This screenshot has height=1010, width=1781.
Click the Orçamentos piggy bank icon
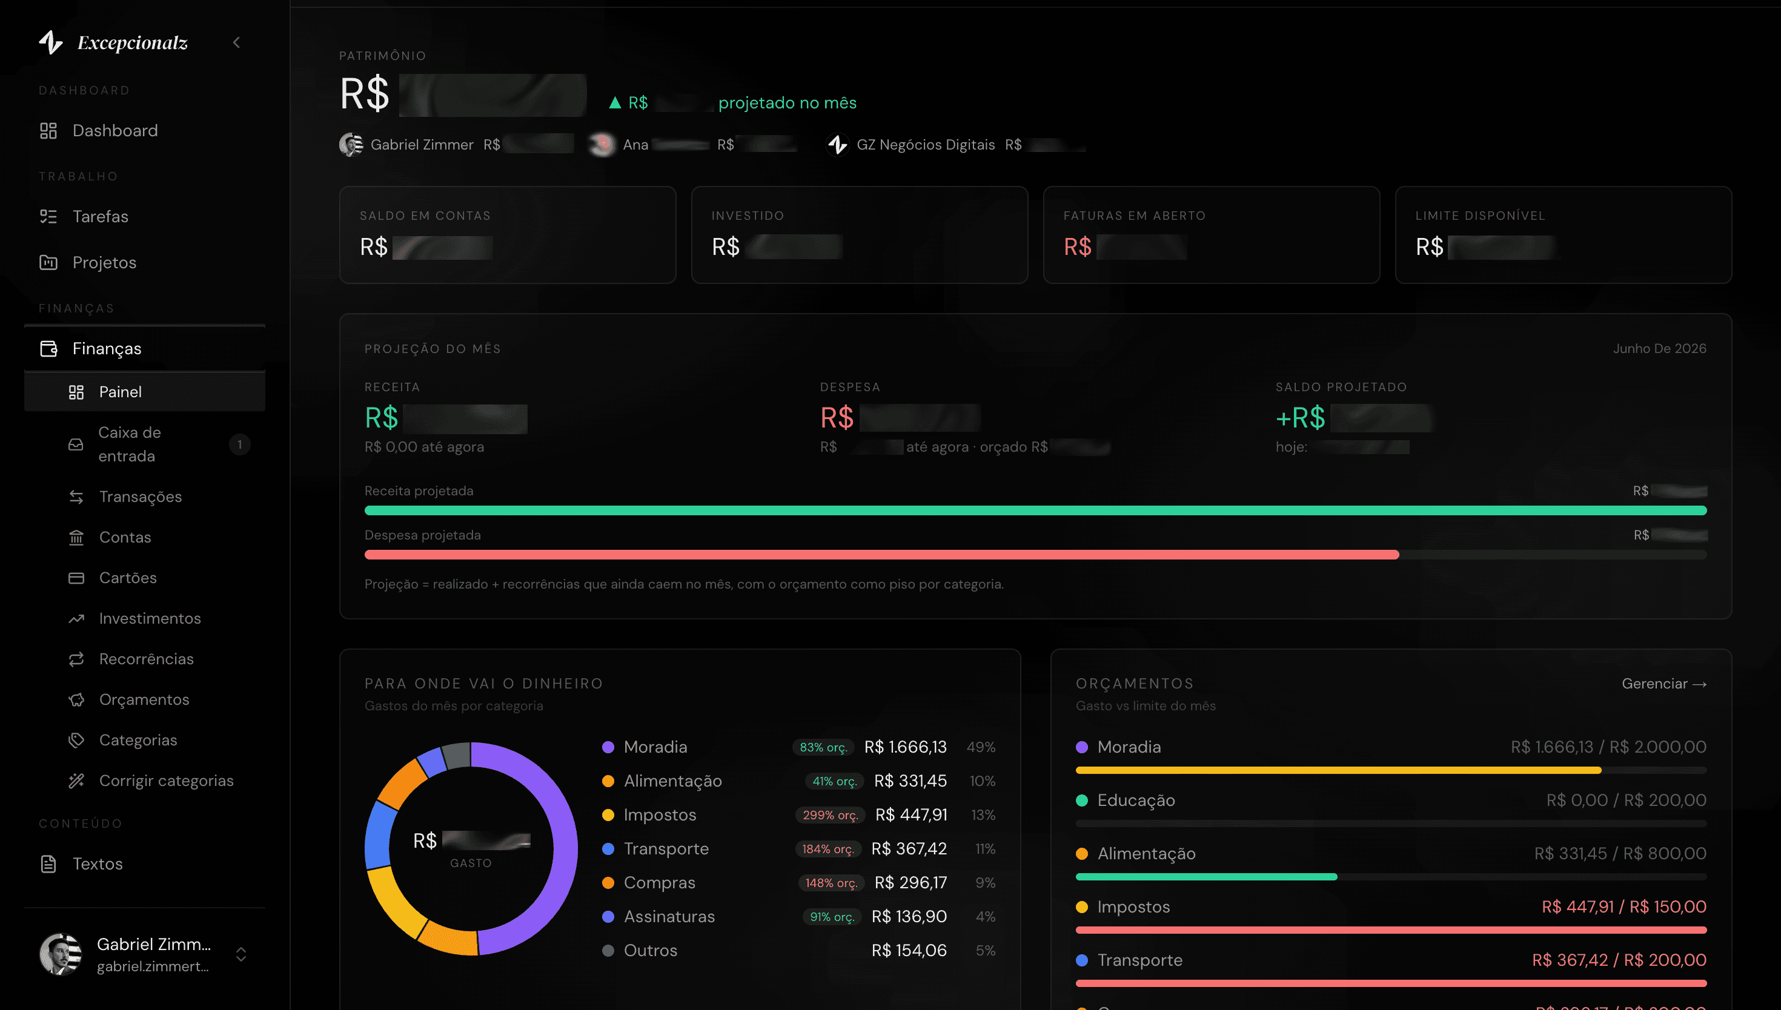(x=76, y=699)
